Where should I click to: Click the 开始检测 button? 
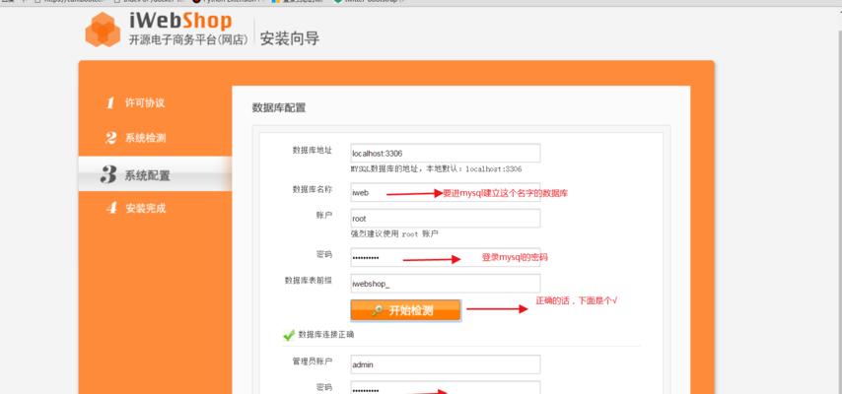pos(405,310)
